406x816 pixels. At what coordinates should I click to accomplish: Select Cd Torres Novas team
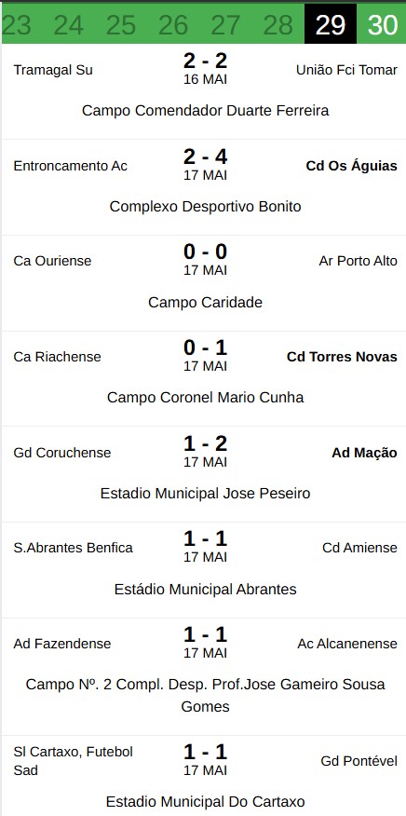point(342,357)
